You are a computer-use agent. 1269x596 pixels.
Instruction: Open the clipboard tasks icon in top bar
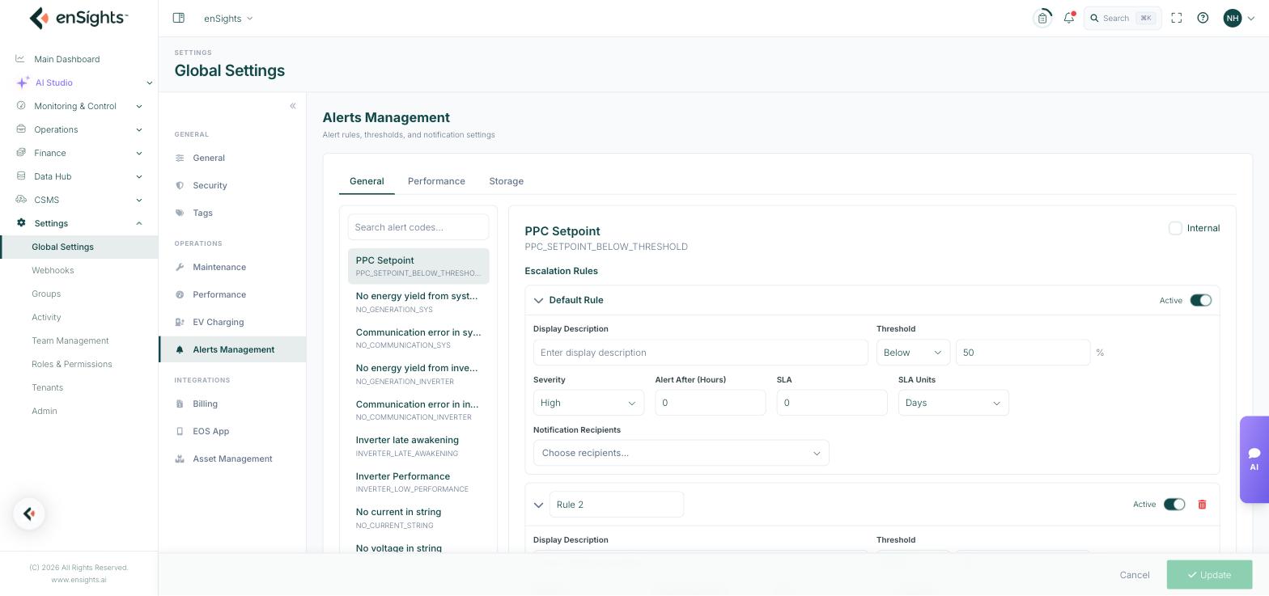(x=1042, y=18)
